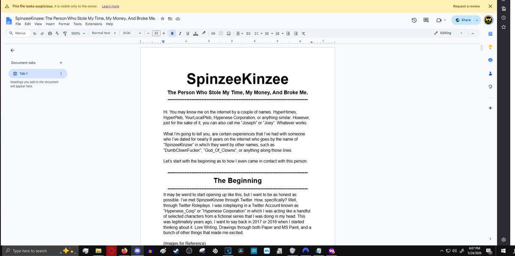515x256 pixels.
Task: Insert a checklist
Action: (x=257, y=33)
